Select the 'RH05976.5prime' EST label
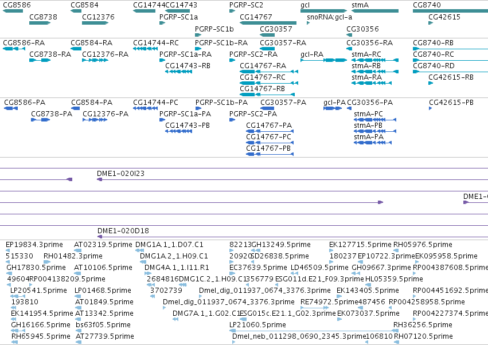Viewport: 488px width, 345px height. pyautogui.click(x=423, y=245)
